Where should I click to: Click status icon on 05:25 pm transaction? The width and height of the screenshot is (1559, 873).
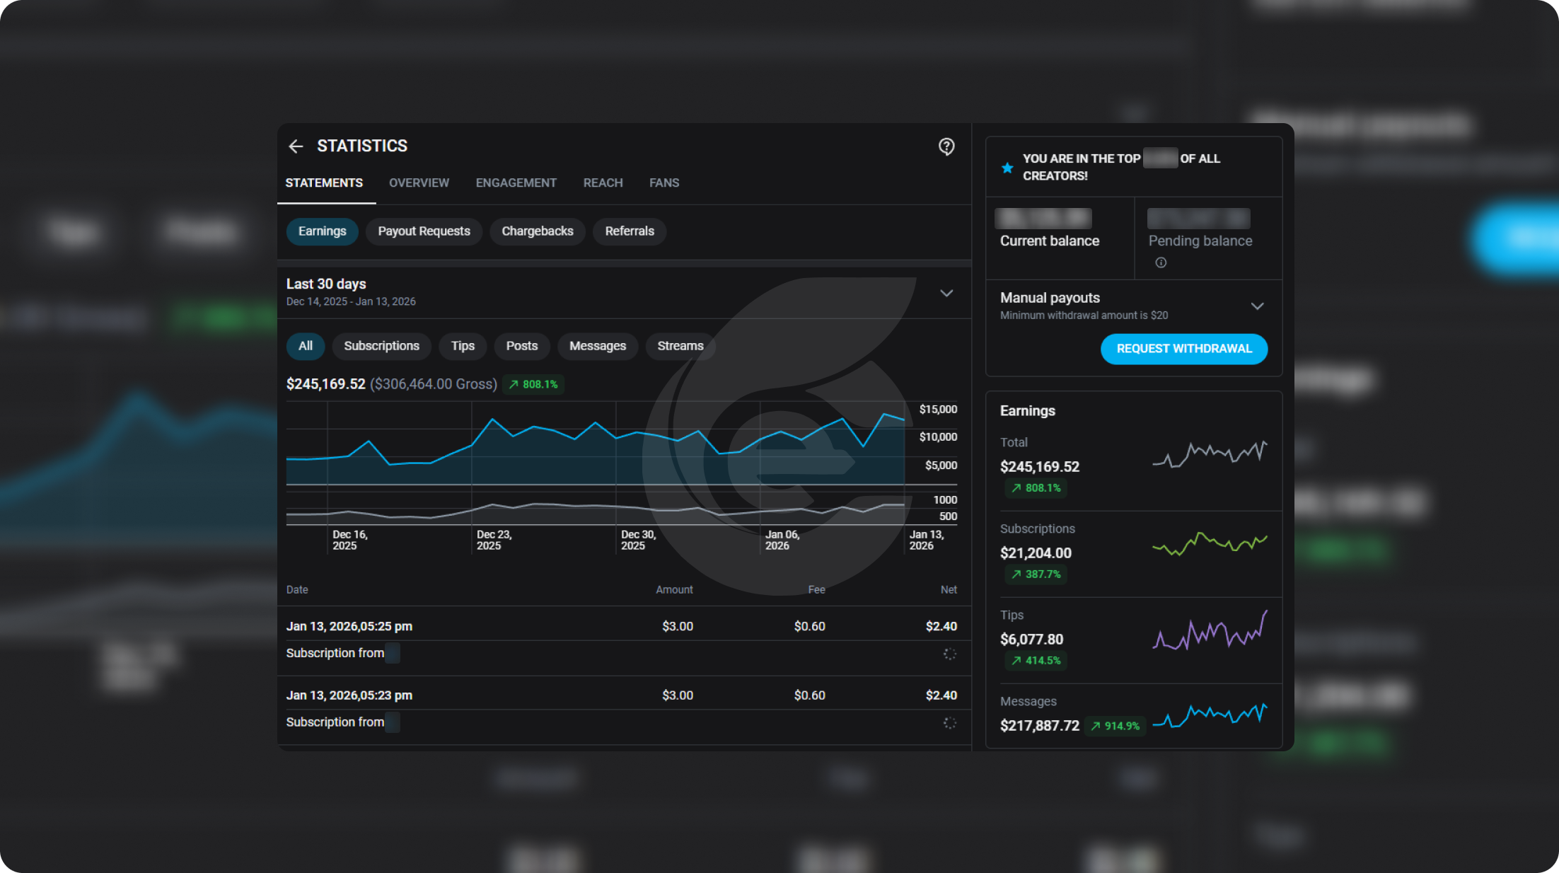tap(949, 654)
